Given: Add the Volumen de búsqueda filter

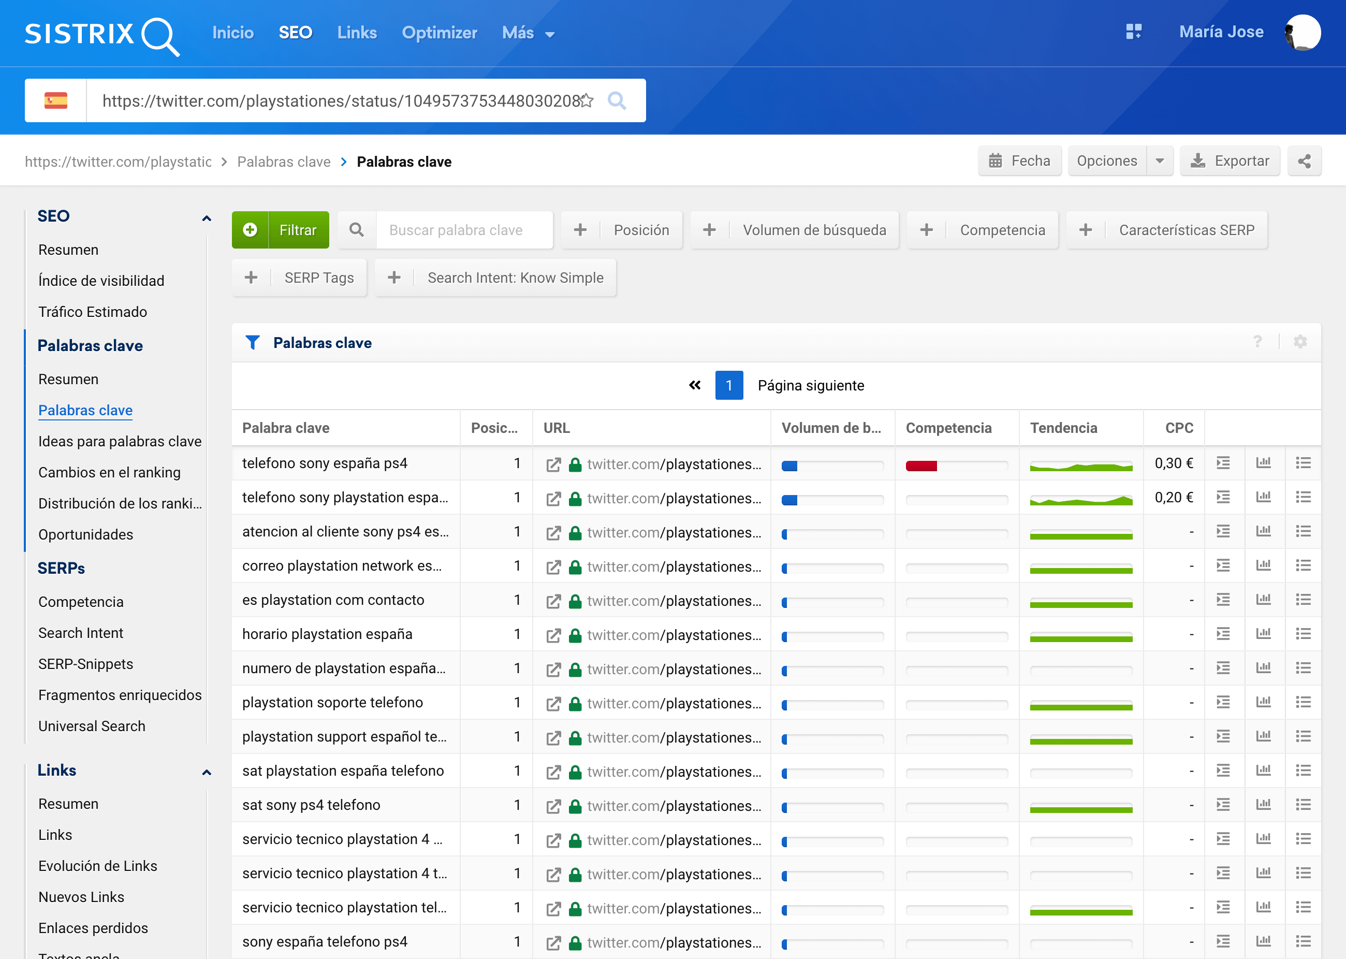Looking at the screenshot, I should (x=795, y=230).
